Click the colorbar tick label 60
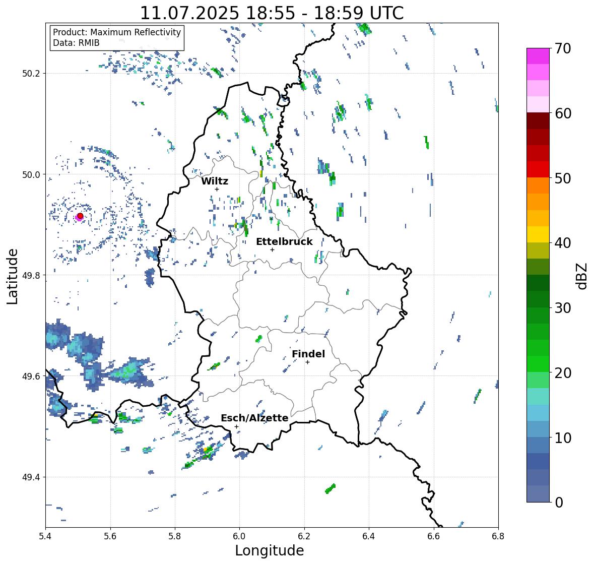This screenshot has width=594, height=563. (x=563, y=113)
